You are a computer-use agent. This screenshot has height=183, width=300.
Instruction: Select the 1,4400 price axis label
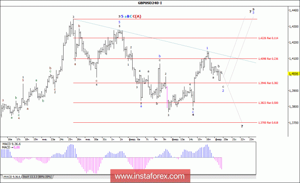pyautogui.click(x=294, y=10)
